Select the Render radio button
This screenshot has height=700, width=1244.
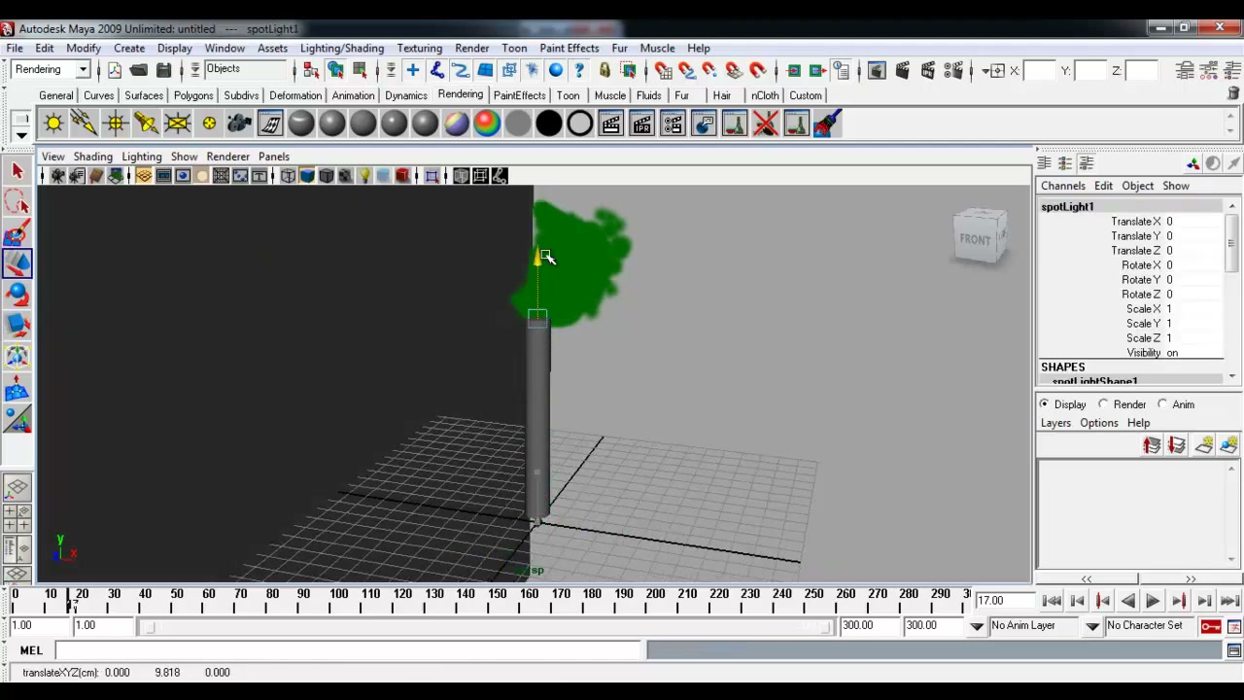[x=1103, y=404]
